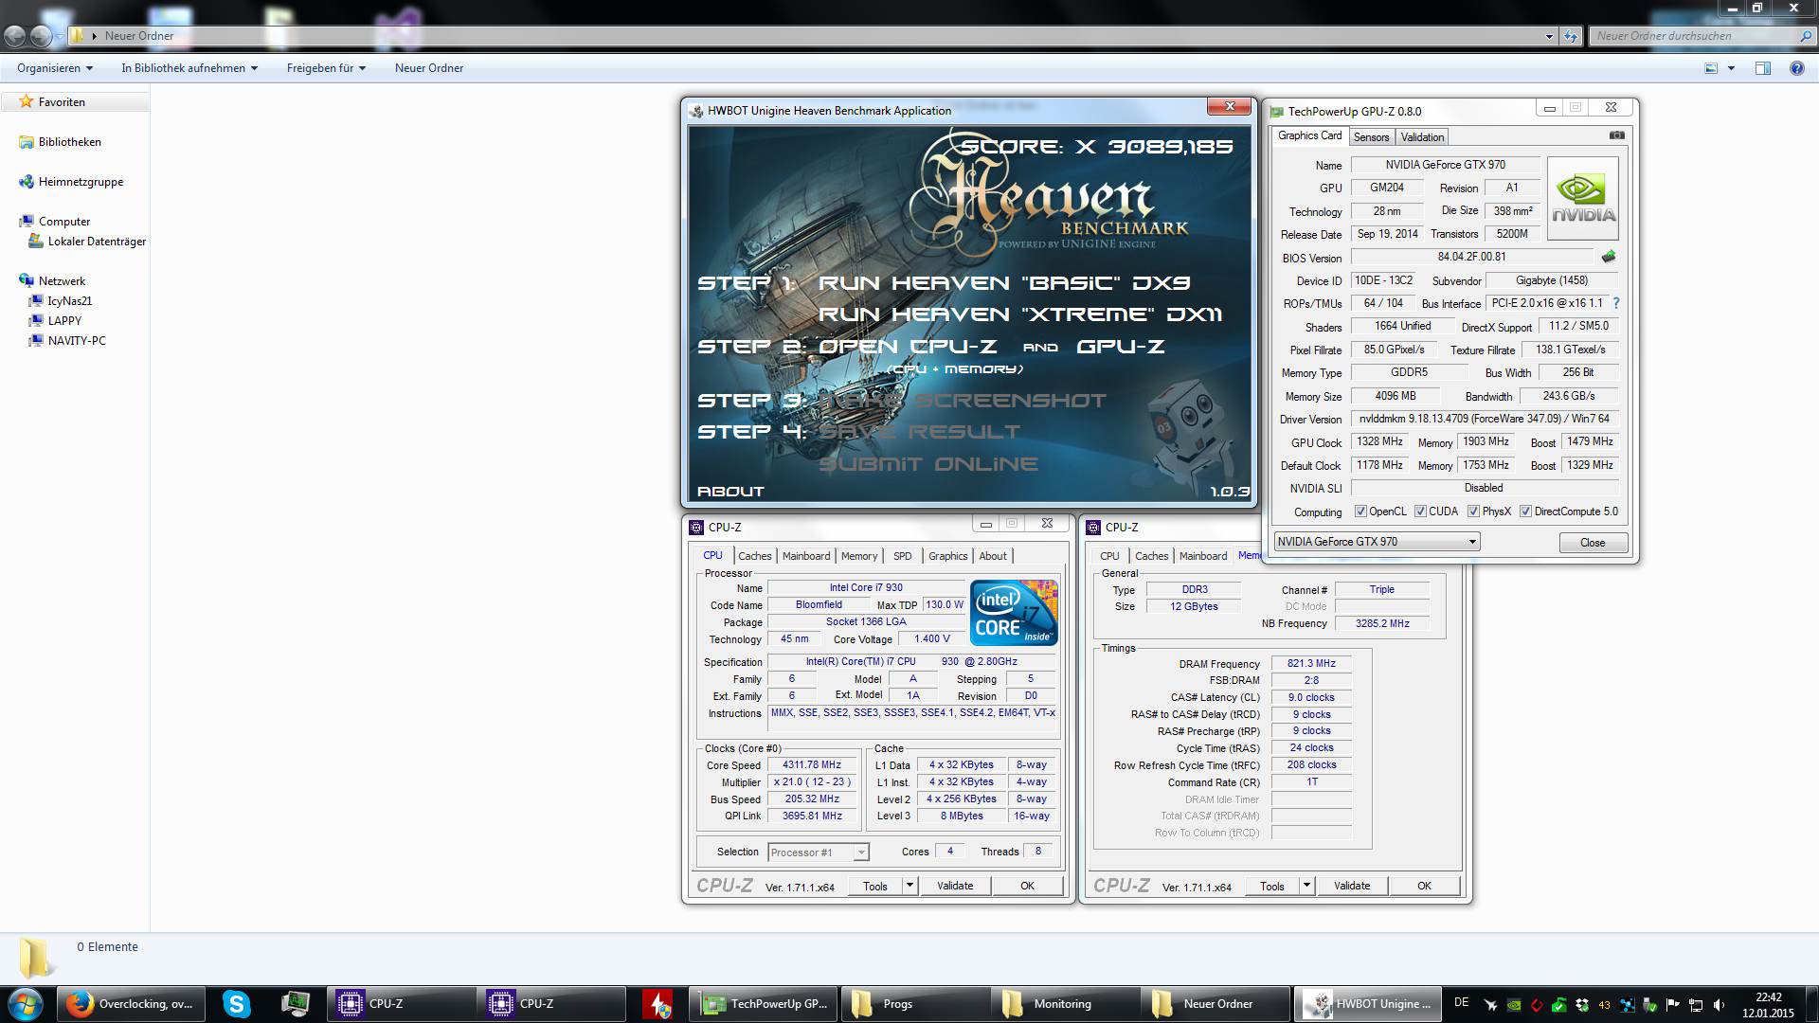Click the Explorer help icon

point(1796,68)
